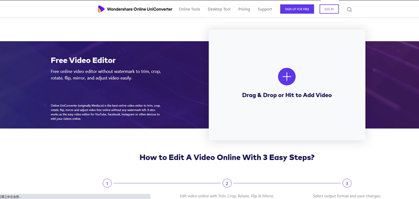Click 'How to Edit A Video Online' heading
The width and height of the screenshot is (419, 199).
pyautogui.click(x=227, y=157)
